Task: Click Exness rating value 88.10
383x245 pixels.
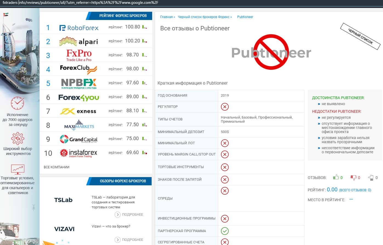Action: 133,111
